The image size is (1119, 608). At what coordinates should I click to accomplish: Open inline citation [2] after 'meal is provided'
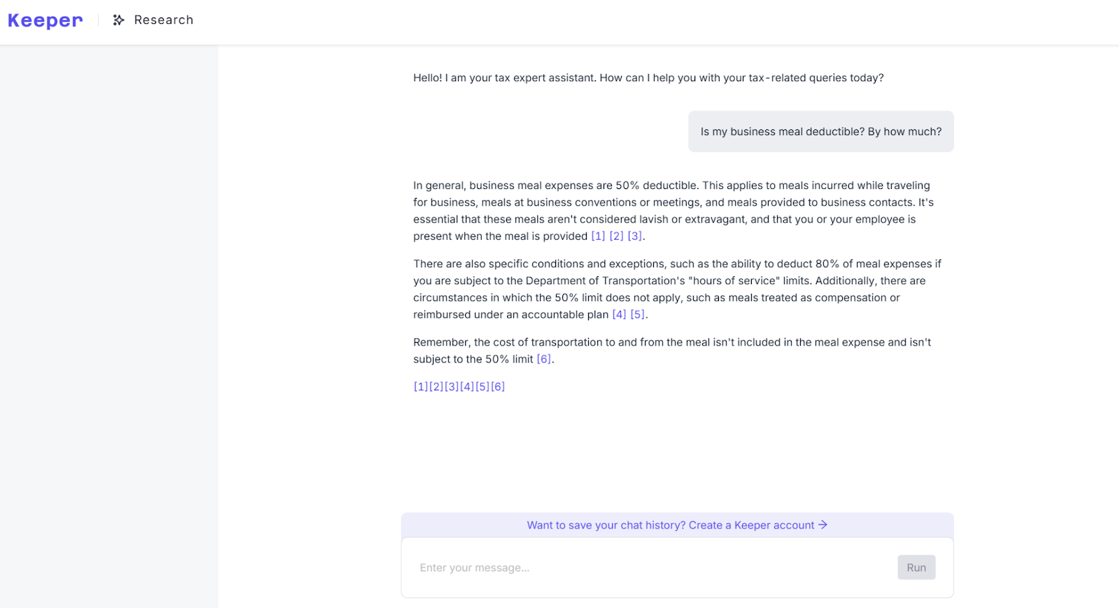[x=616, y=236]
